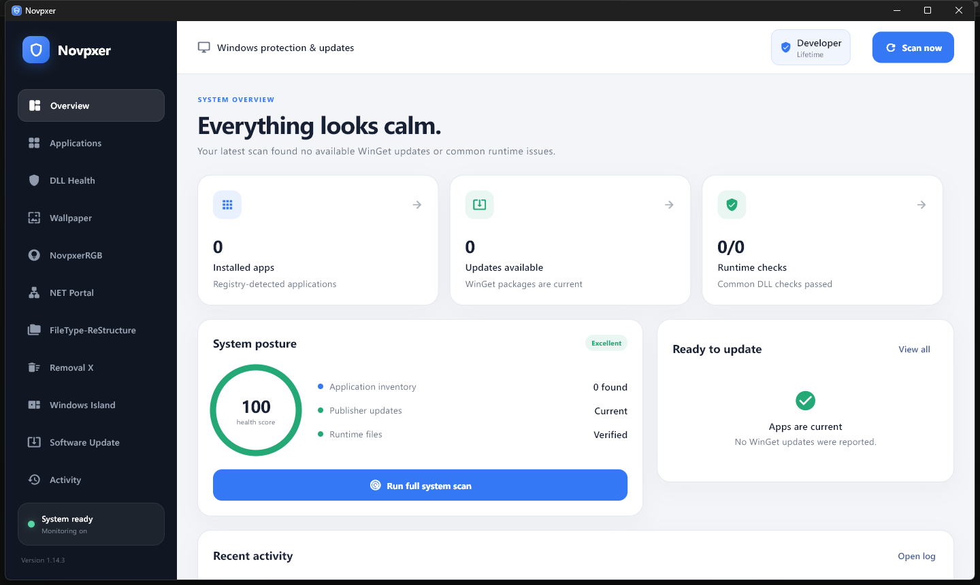Click the 'Publisher updates' row label

(365, 411)
